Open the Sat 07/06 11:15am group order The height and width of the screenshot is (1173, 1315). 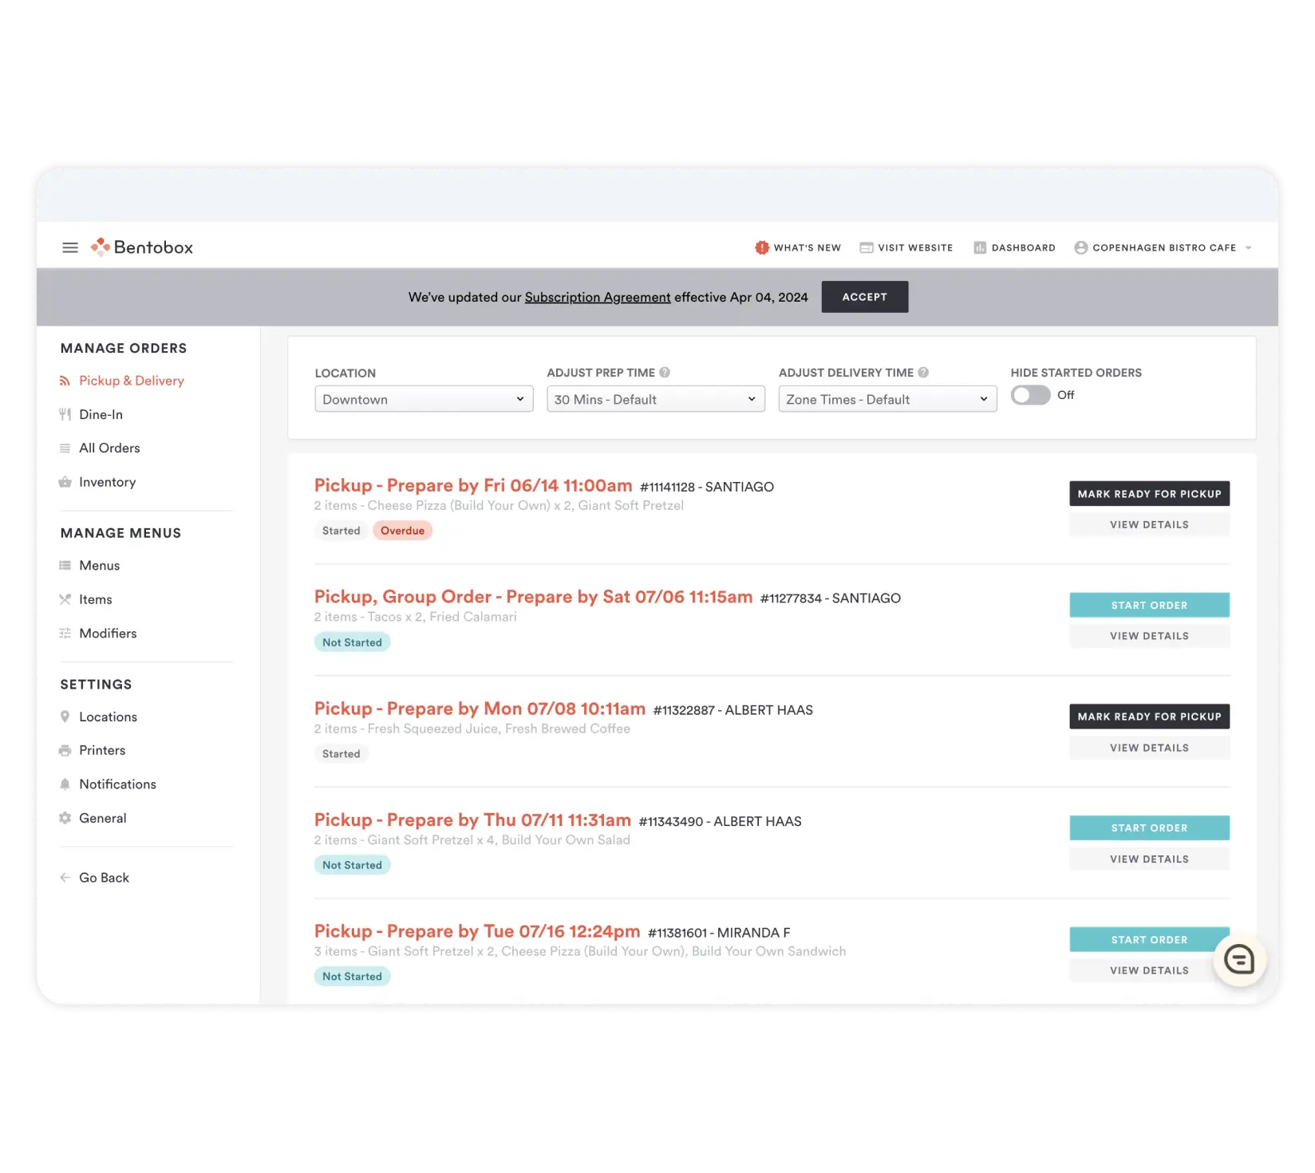point(533,597)
